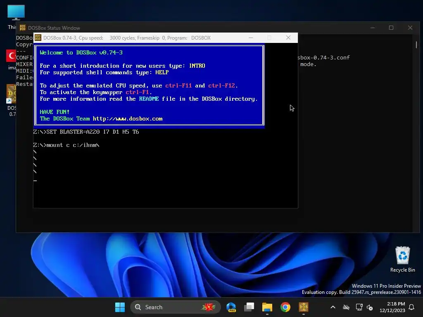Image resolution: width=423 pixels, height=317 pixels.
Task: Open the Windows Start menu
Action: tap(120, 307)
